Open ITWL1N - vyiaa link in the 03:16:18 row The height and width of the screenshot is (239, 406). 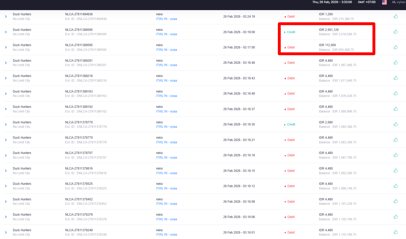tap(167, 158)
